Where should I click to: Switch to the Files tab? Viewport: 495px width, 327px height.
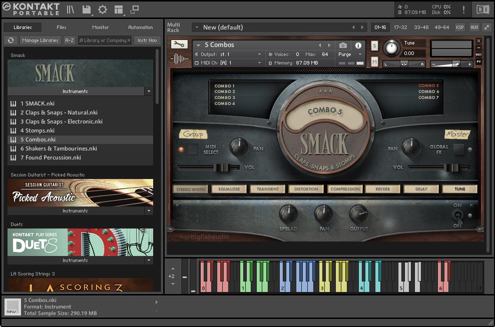tap(62, 27)
